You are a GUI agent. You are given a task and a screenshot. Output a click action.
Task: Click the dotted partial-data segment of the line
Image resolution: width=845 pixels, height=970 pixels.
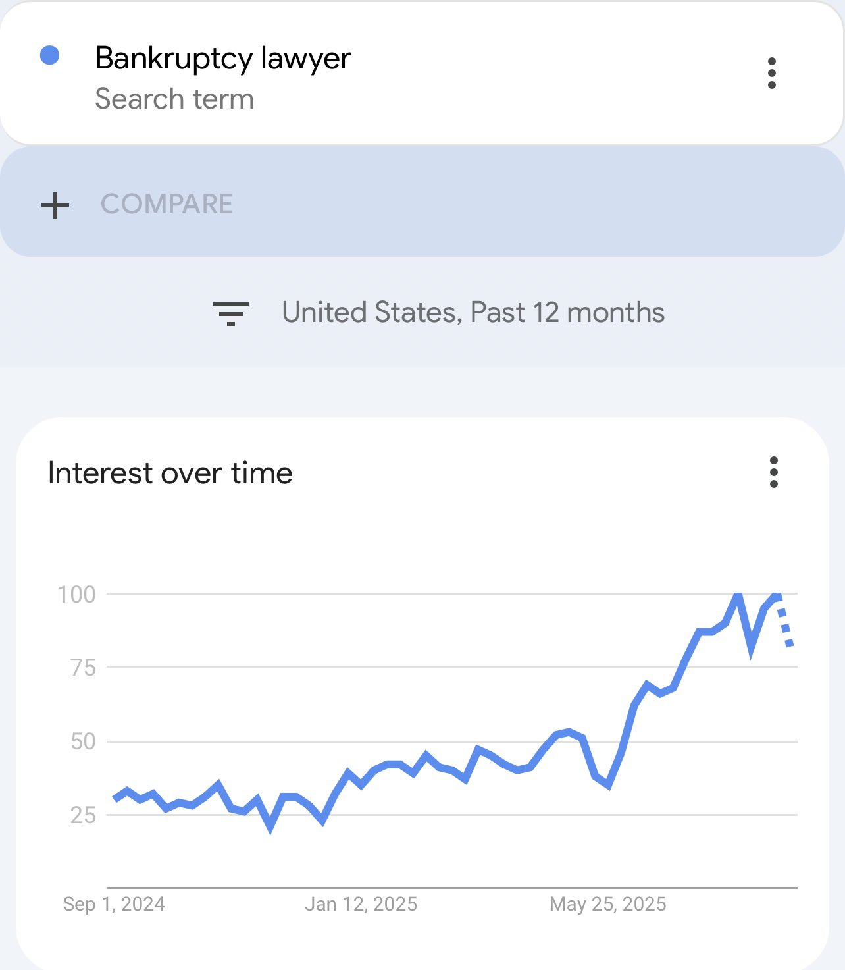coord(784,628)
